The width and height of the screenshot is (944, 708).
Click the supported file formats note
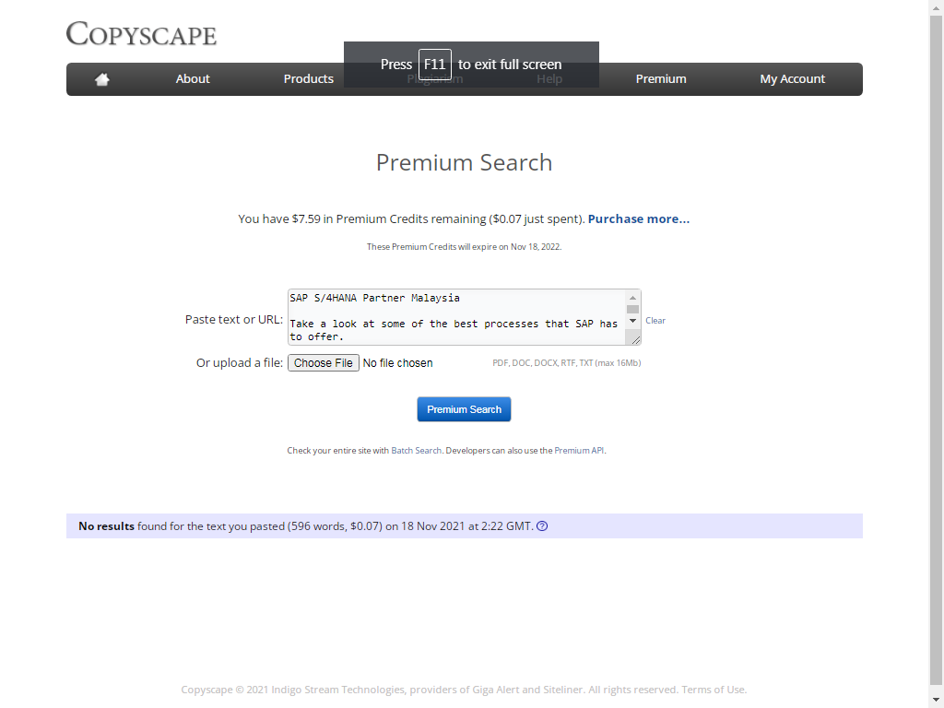[567, 363]
